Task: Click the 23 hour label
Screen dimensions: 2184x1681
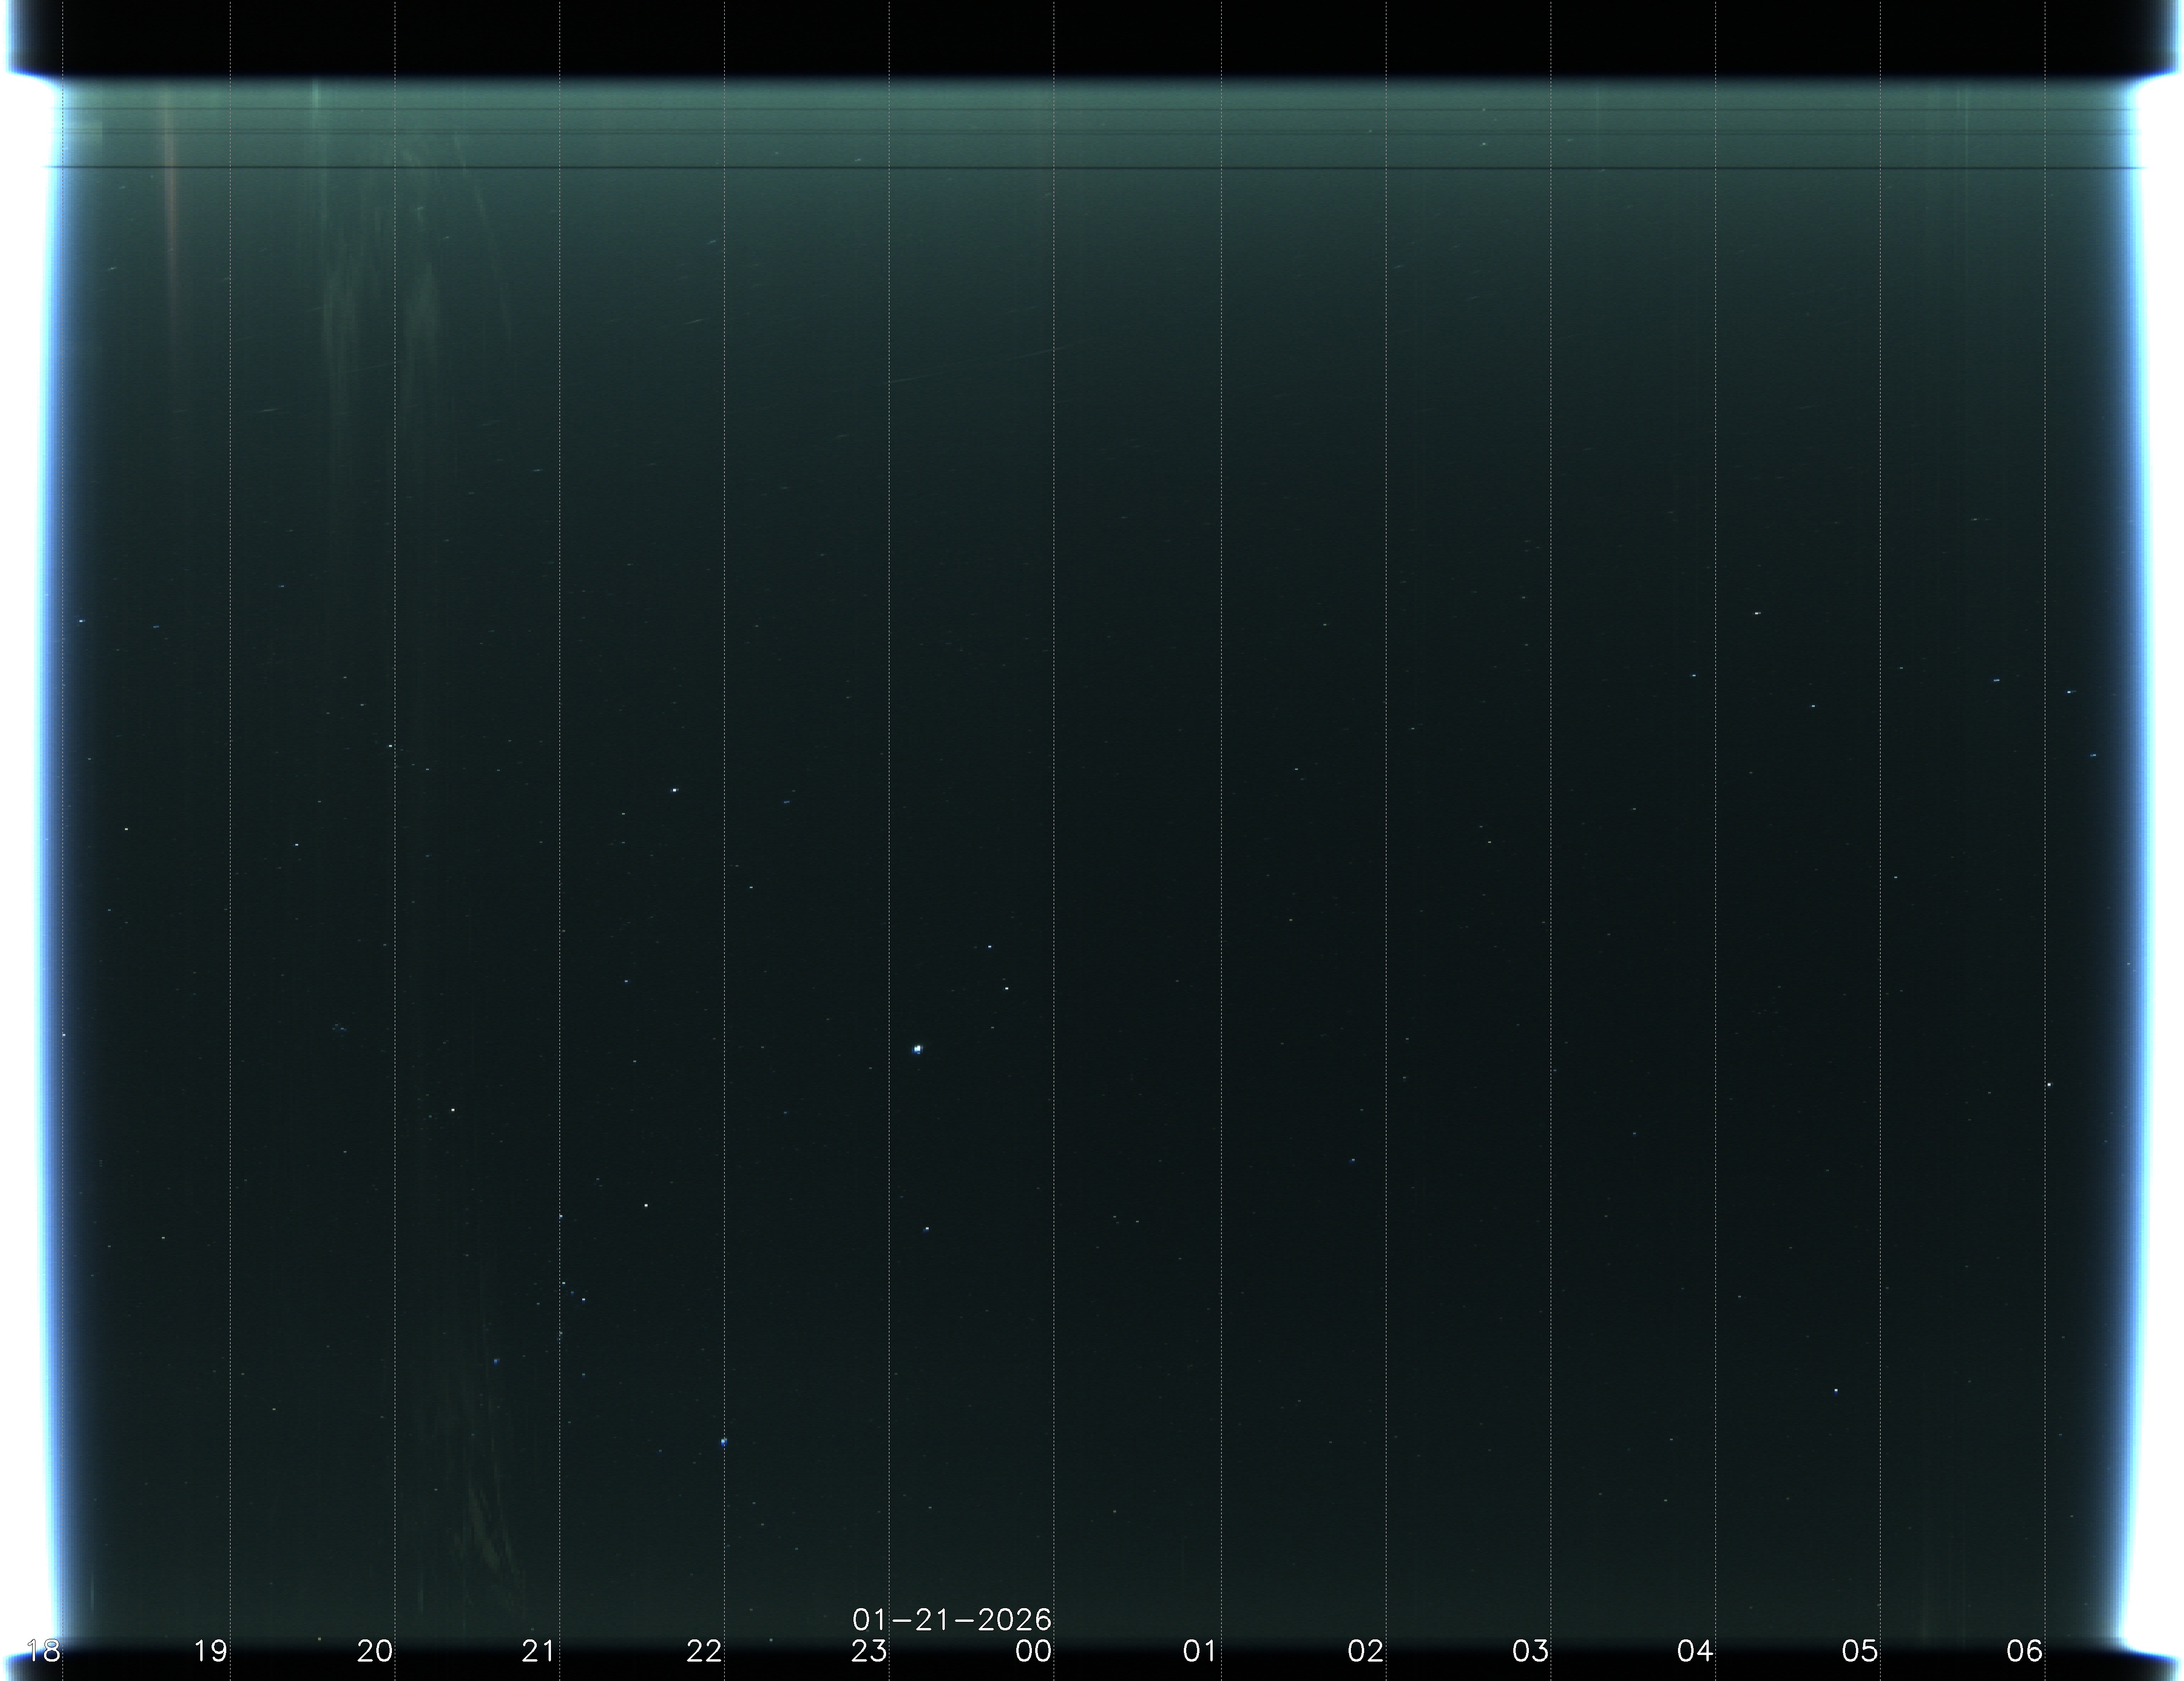Action: 869,1651
